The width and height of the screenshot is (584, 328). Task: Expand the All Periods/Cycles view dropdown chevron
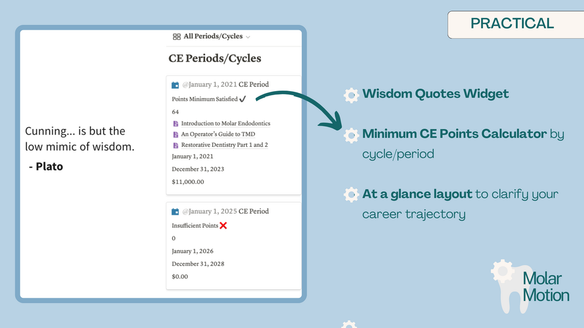(248, 37)
